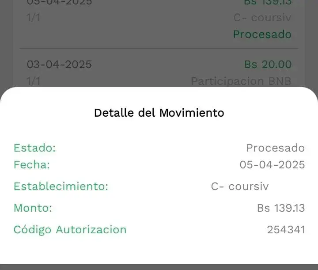
Task: Select the C- coursiv value beside Establecimiento
Action: tap(239, 186)
